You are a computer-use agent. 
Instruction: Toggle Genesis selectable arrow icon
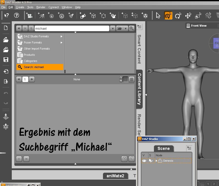click(151, 161)
